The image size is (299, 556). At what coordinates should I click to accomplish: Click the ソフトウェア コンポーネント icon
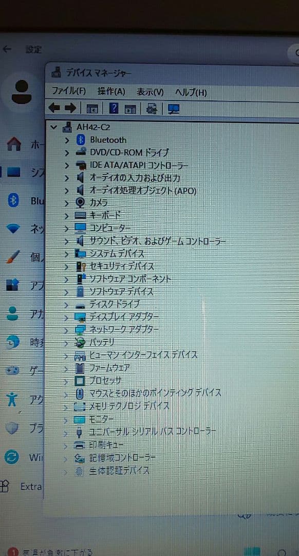tap(81, 279)
